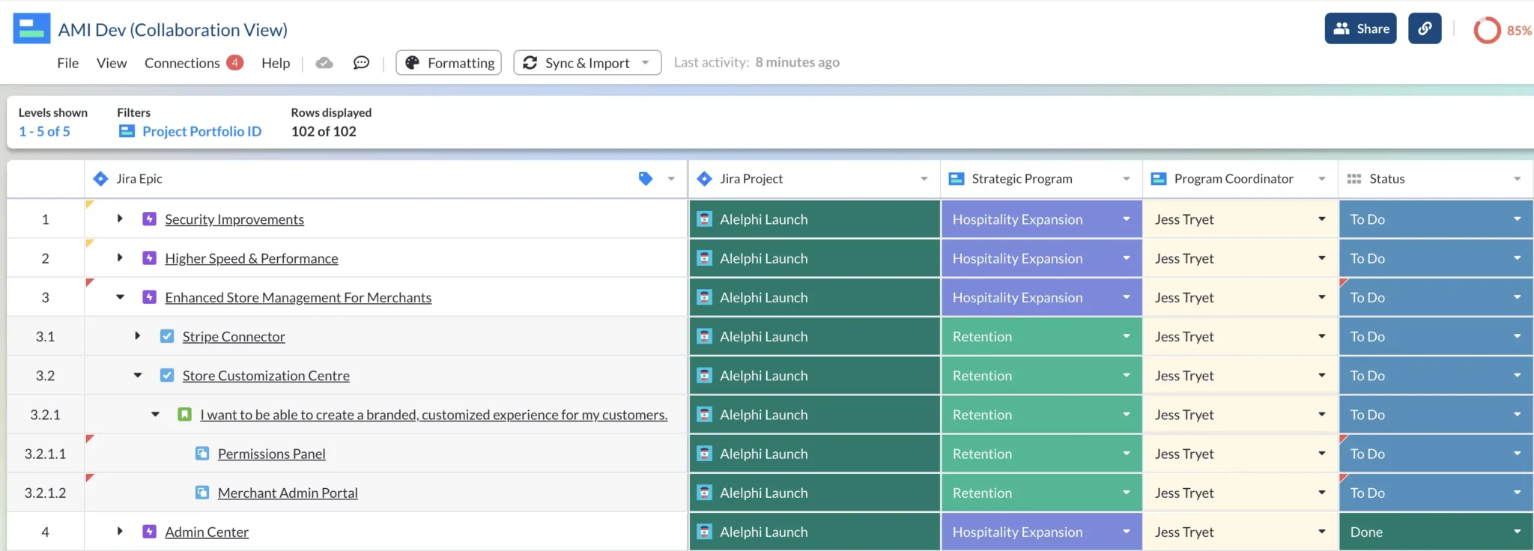Click the copy link icon button
The height and width of the screenshot is (551, 1534).
(x=1425, y=28)
